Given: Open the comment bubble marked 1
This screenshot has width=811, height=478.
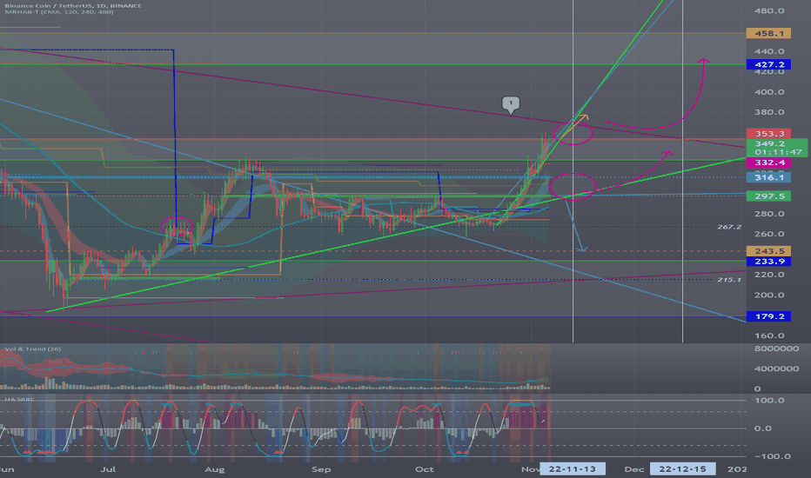Looking at the screenshot, I should 511,104.
